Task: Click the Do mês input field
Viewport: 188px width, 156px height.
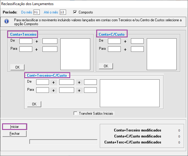Action: point(36,12)
